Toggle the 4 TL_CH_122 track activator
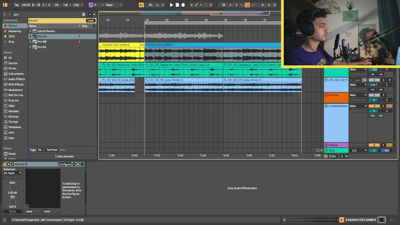 [x=374, y=80]
